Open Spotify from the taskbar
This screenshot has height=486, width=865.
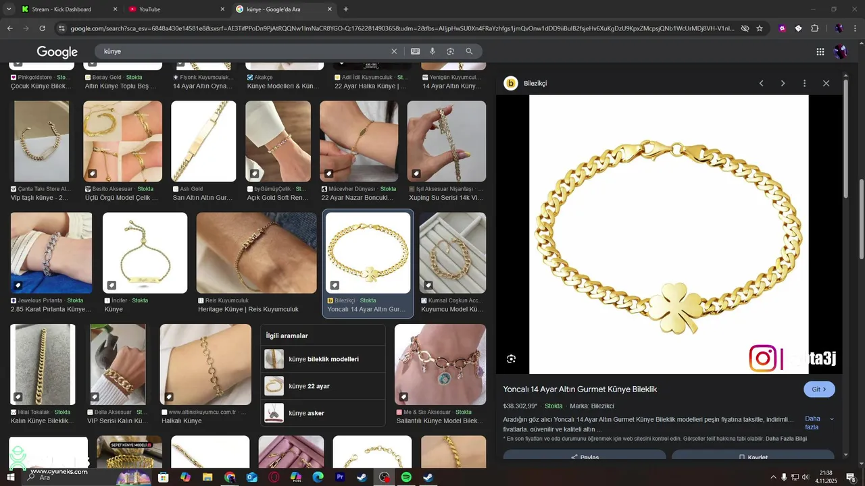[x=406, y=477]
